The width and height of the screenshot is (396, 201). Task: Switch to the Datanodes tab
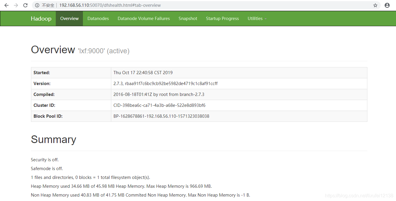point(98,19)
